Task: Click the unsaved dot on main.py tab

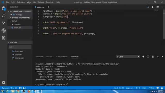Action: (x=48, y=7)
